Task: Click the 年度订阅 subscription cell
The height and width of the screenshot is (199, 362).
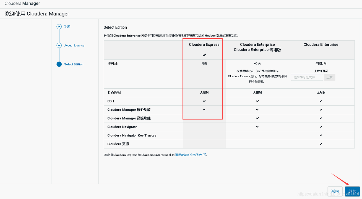Action: click(321, 63)
